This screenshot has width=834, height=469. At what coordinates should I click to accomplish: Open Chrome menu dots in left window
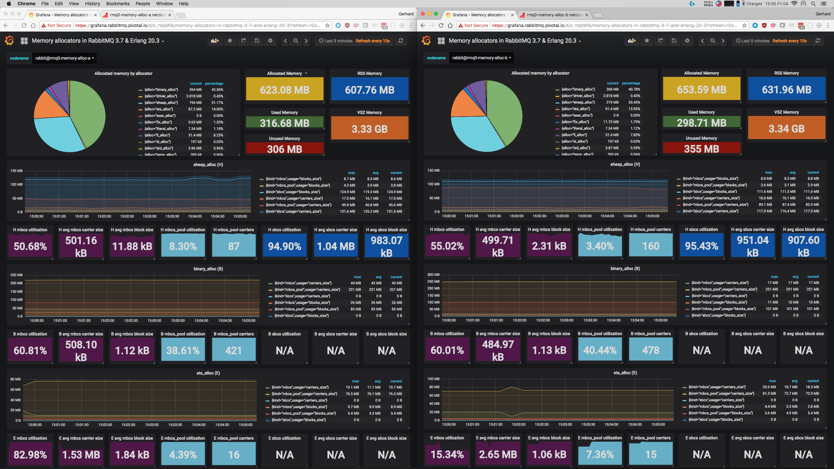click(411, 25)
